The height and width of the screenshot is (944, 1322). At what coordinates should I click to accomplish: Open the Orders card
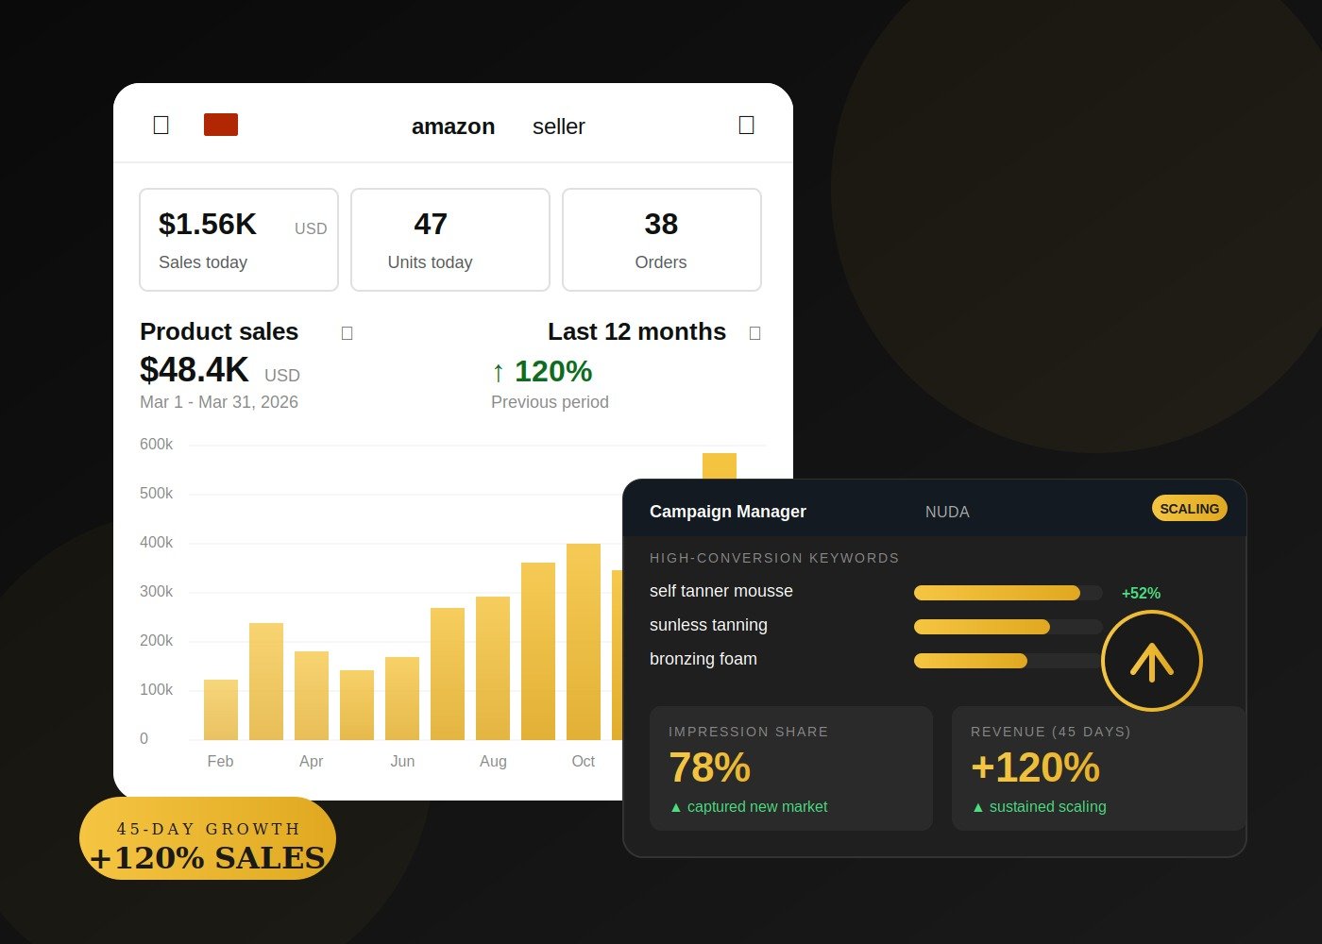[x=662, y=240]
